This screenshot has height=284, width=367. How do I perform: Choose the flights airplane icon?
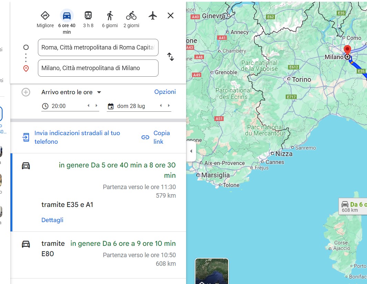pyautogui.click(x=153, y=16)
